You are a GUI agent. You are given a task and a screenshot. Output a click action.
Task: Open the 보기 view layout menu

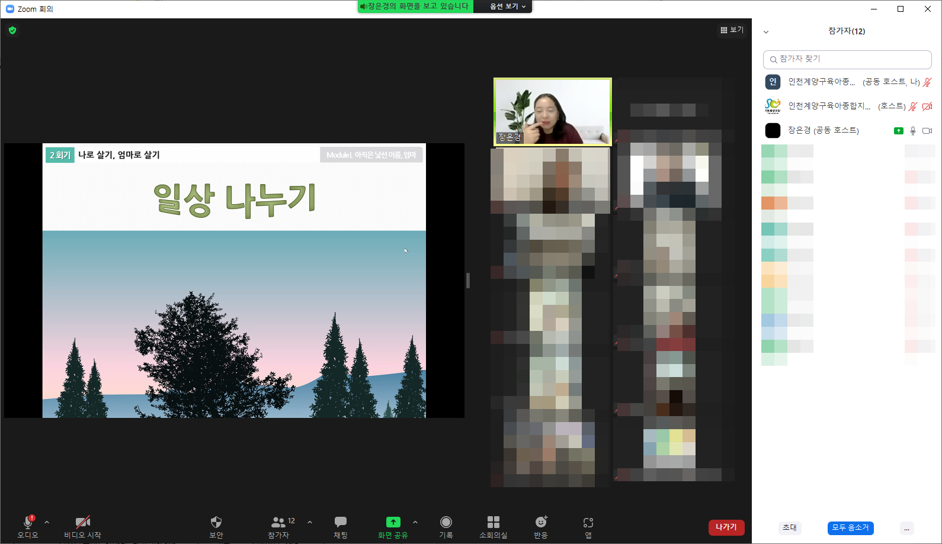point(732,30)
